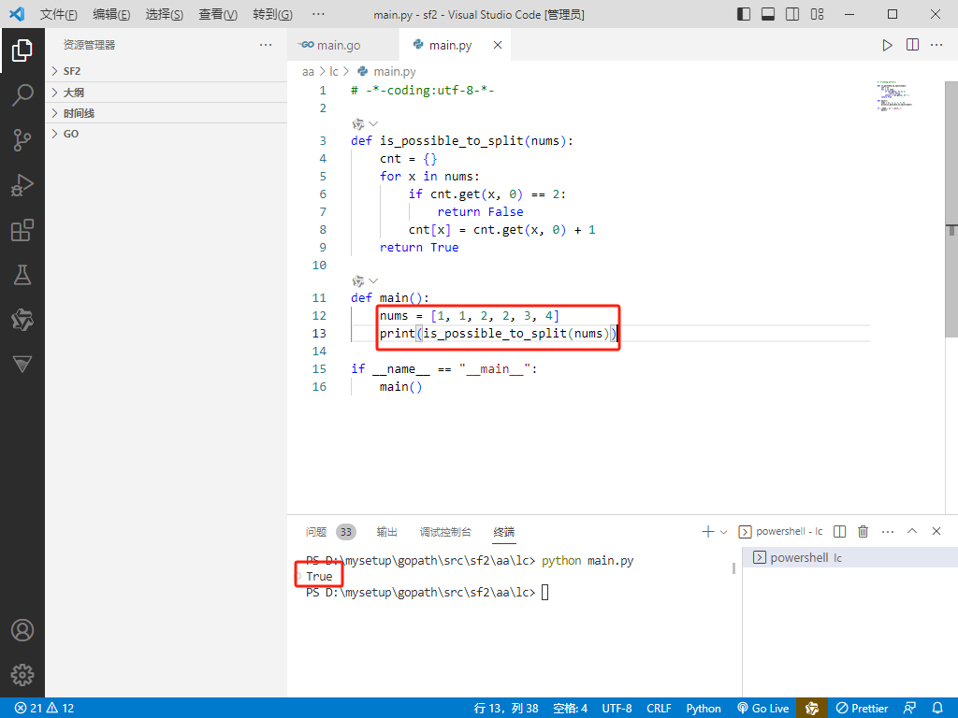
Task: Open the new terminal launch profile dropdown
Action: pyautogui.click(x=724, y=532)
